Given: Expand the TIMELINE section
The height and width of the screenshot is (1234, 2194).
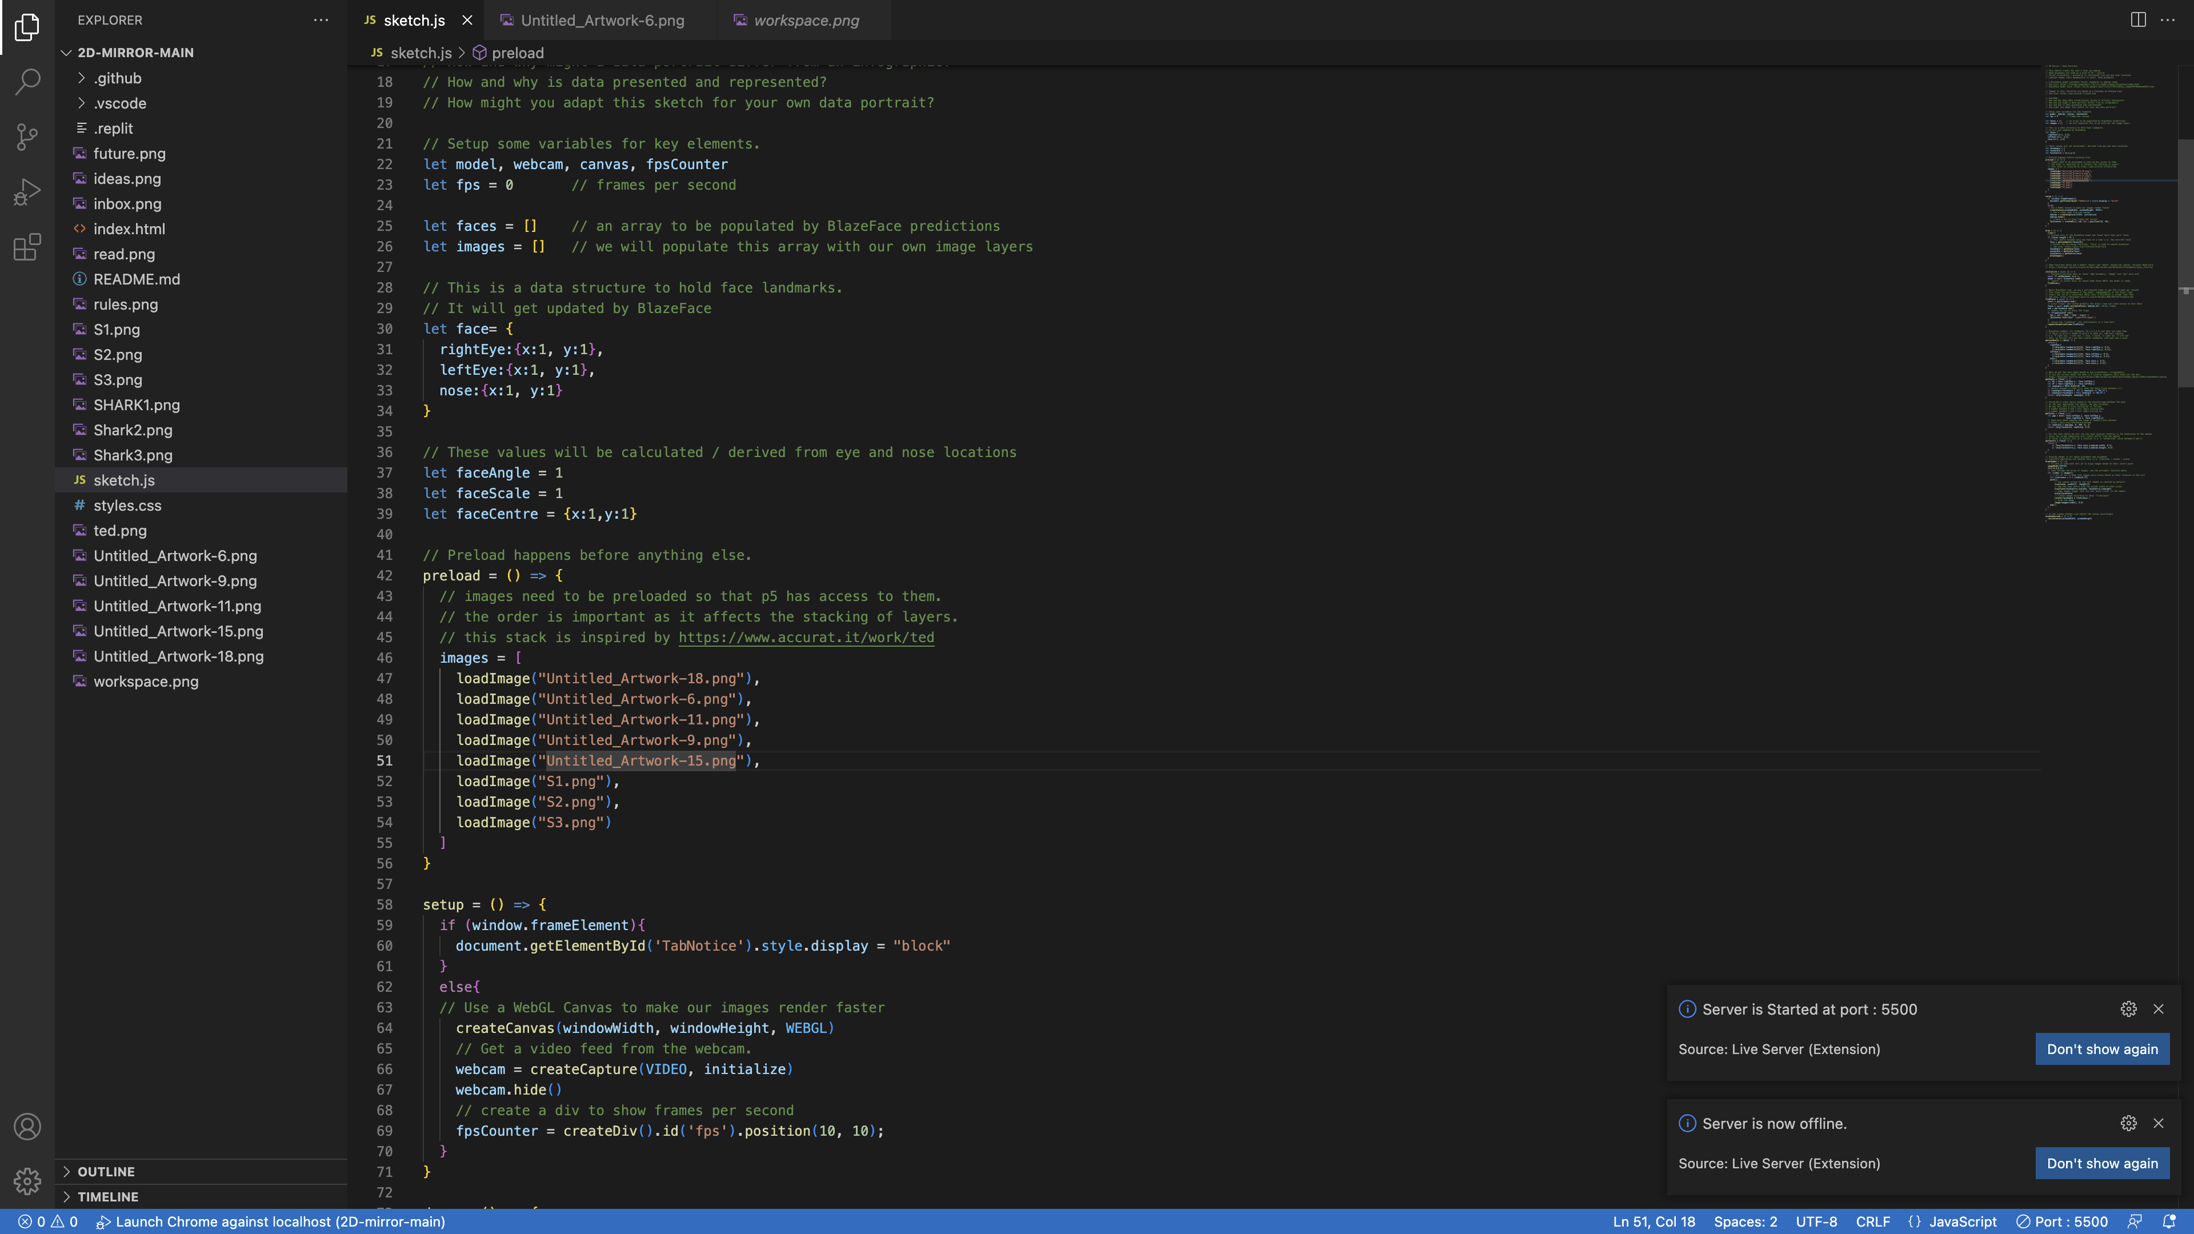Looking at the screenshot, I should point(107,1196).
